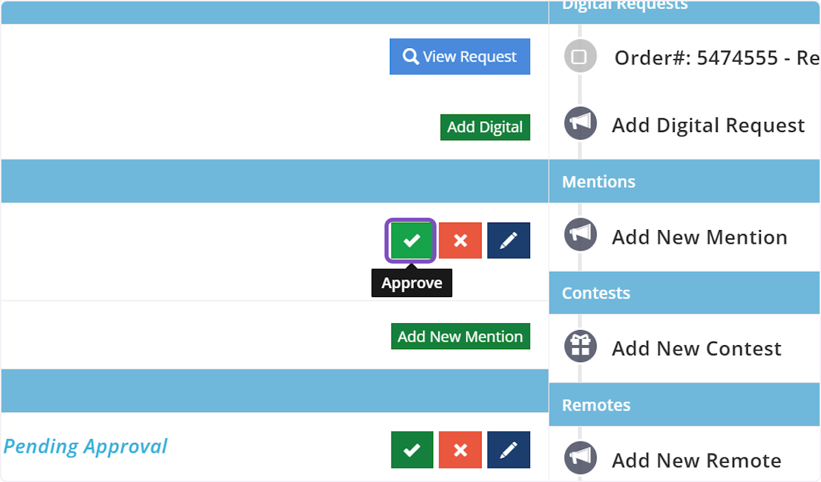The width and height of the screenshot is (821, 482).
Task: Approve the mention with the highlighted checkmark
Action: tap(411, 240)
